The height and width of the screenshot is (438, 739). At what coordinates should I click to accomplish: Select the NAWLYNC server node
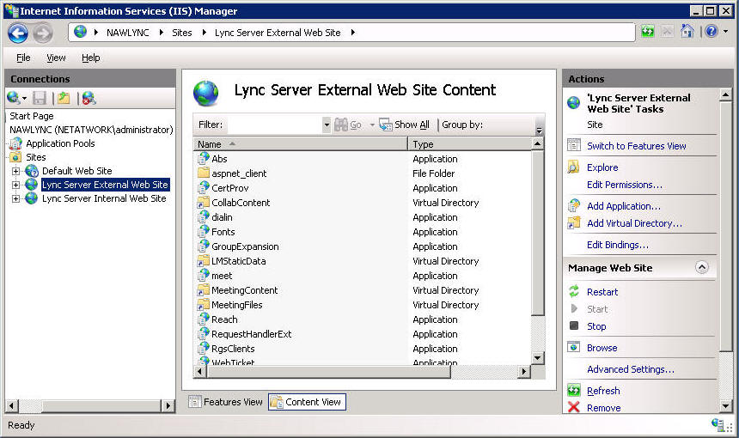point(91,130)
